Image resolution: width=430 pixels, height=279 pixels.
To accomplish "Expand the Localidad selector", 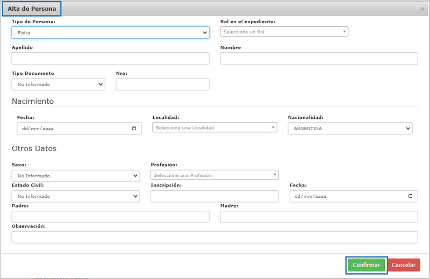I will [214, 128].
